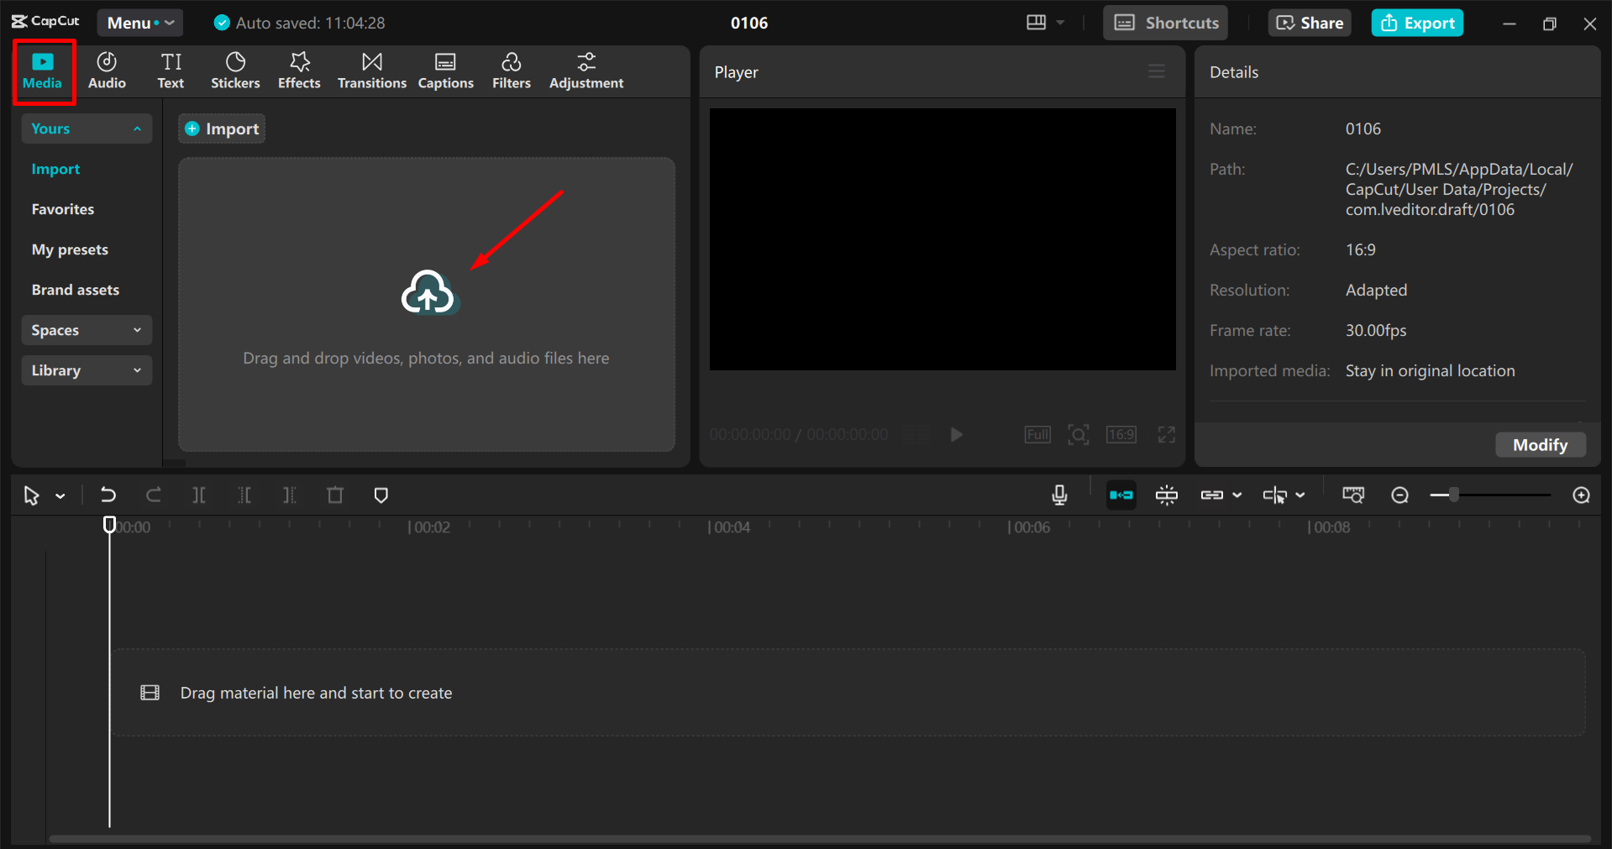1612x849 pixels.
Task: Click the cloud upload import icon
Action: [x=428, y=292]
